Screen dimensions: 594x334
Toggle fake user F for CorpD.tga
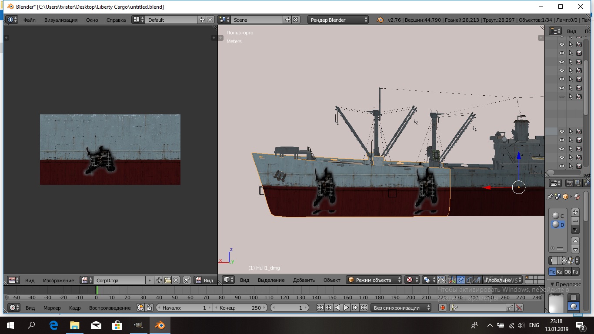pos(150,281)
